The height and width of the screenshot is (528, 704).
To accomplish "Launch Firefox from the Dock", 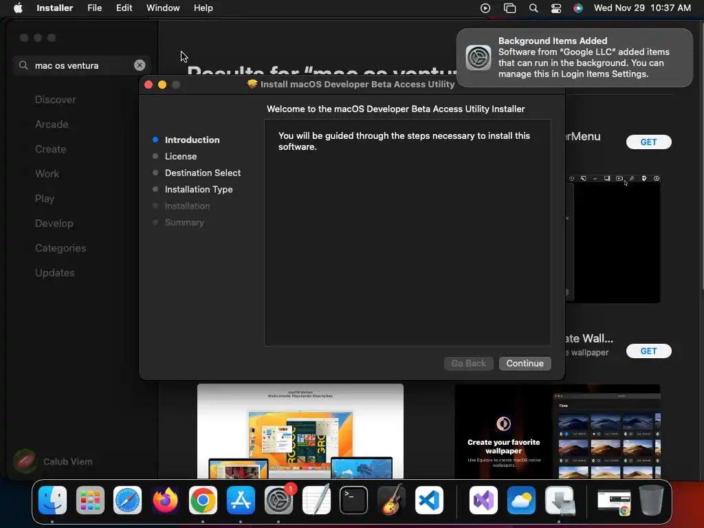I will click(165, 500).
